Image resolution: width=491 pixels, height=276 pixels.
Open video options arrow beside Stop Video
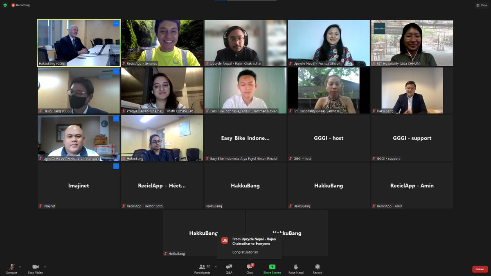click(x=45, y=267)
